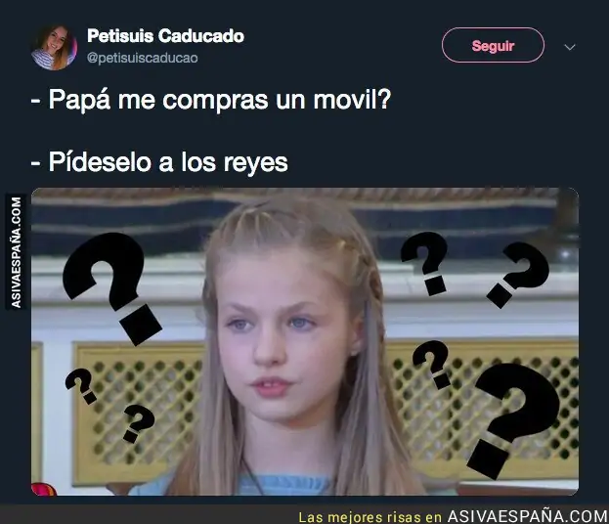Click the large question mark left of the girl's forehead
Screen dimensions: 609x524
111,287
